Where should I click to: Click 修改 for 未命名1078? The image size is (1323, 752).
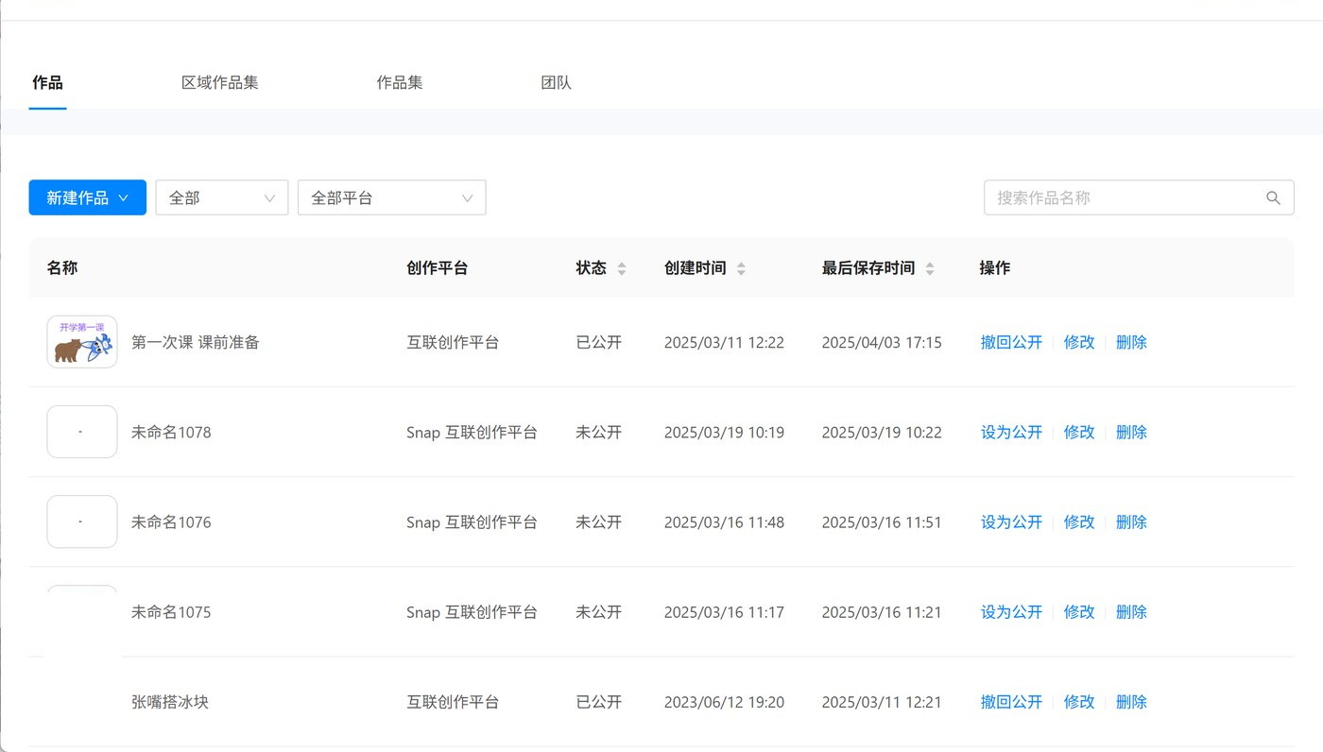(x=1079, y=432)
